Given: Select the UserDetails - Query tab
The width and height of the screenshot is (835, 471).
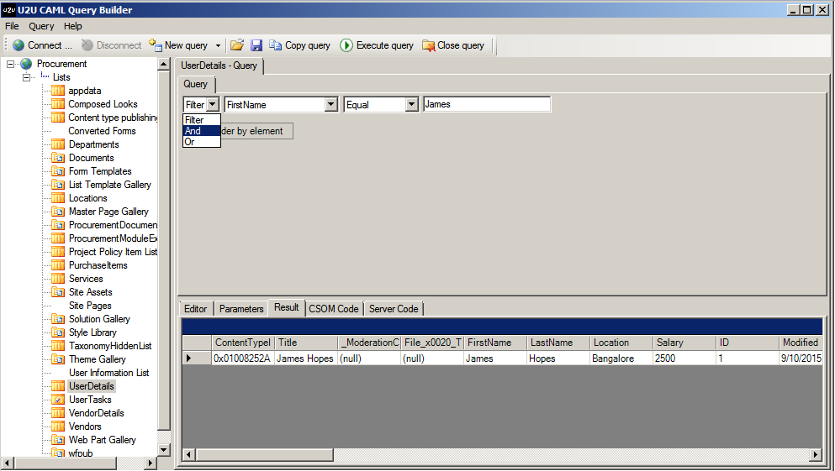Looking at the screenshot, I should 219,66.
